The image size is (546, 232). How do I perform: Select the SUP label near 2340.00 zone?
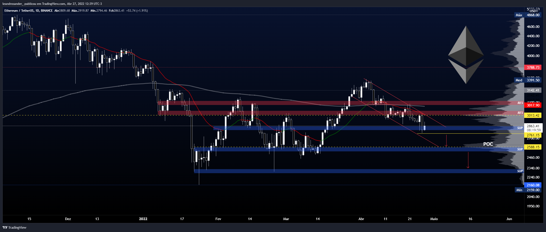pyautogui.click(x=520, y=171)
